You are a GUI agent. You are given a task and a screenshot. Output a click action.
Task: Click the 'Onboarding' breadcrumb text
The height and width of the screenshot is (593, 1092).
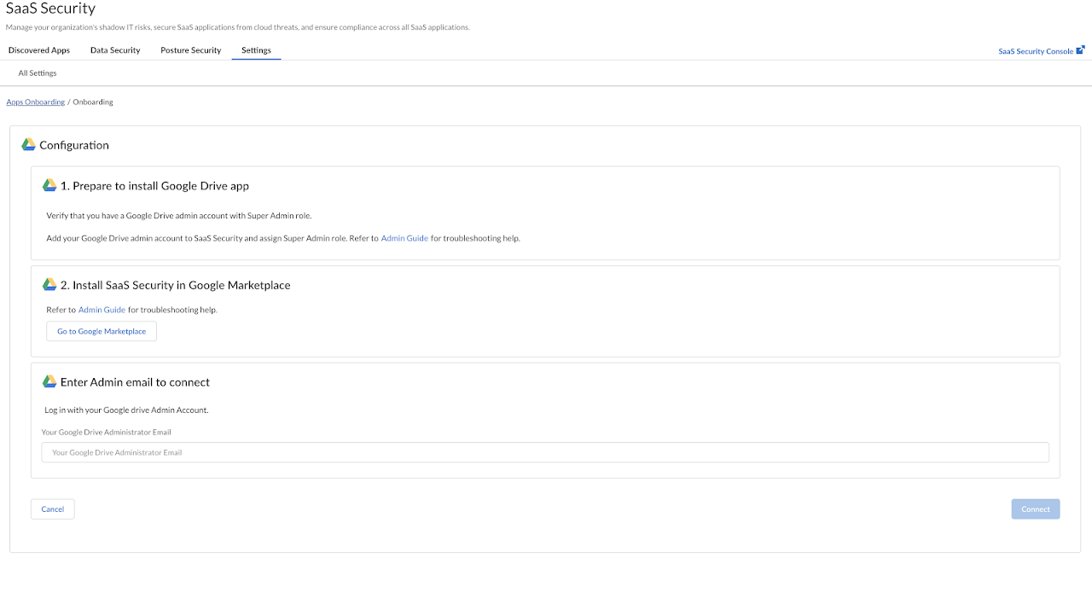(93, 102)
